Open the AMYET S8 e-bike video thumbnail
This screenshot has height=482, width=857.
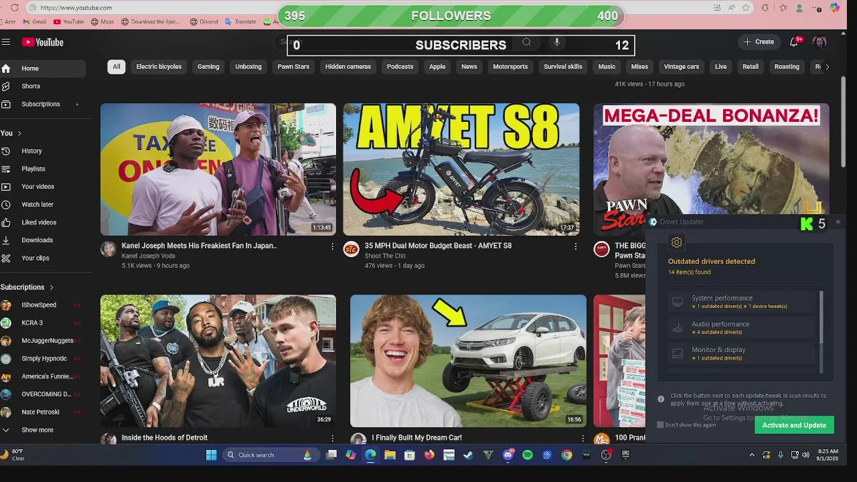[x=461, y=169]
